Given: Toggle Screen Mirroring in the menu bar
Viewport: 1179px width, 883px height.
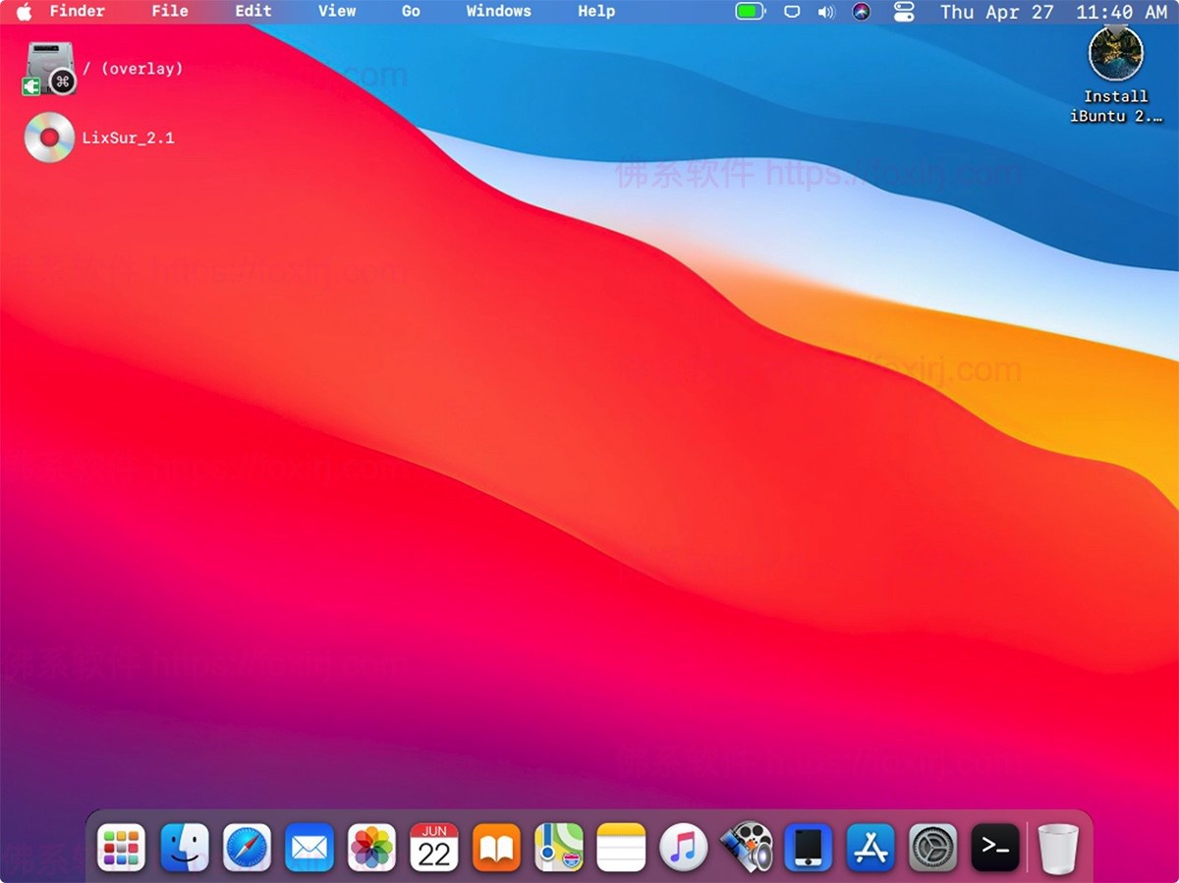Looking at the screenshot, I should click(x=792, y=12).
